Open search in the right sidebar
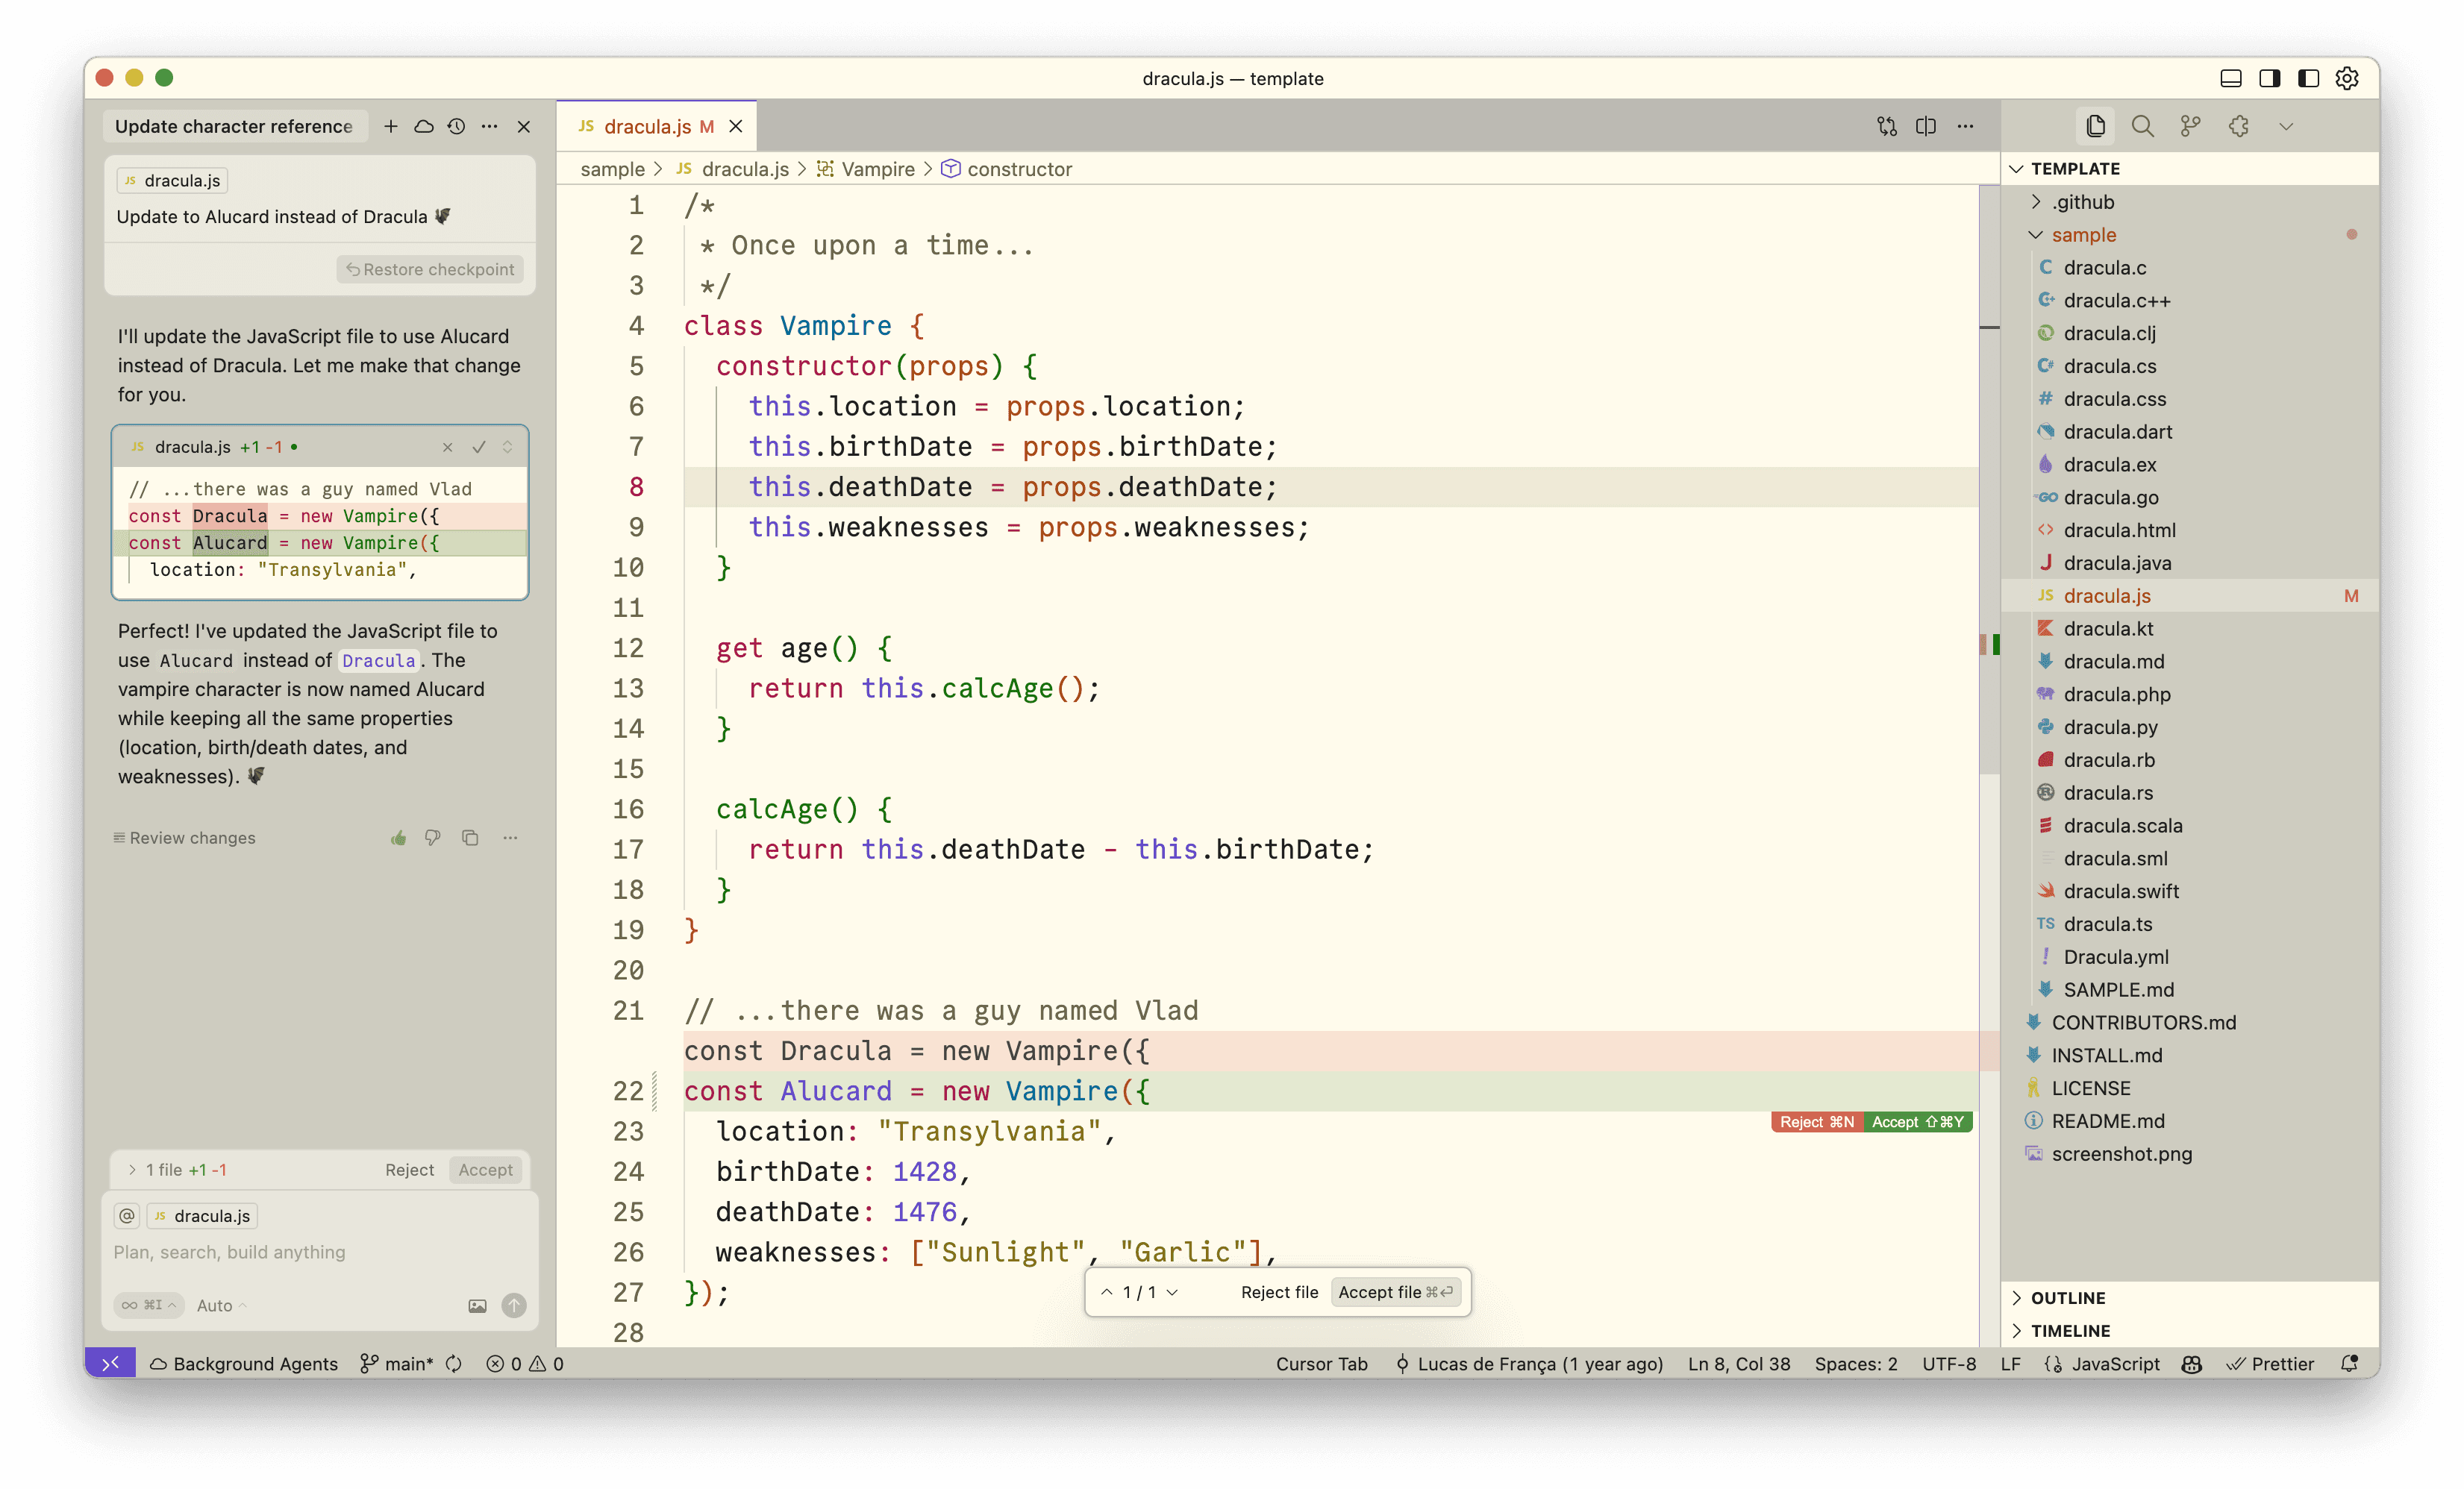Viewport: 2464px width, 1489px height. [x=2142, y=126]
